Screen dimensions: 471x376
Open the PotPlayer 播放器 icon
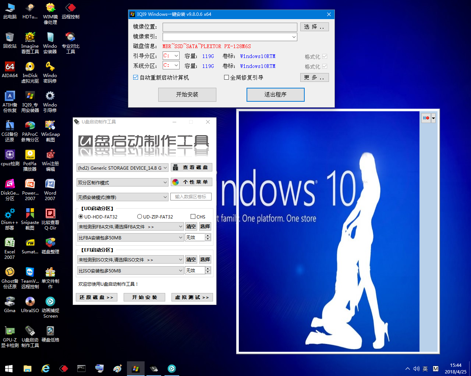coord(30,160)
